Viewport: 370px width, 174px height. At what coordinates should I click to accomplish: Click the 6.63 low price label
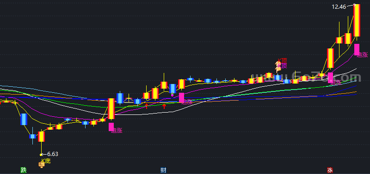[53, 154]
